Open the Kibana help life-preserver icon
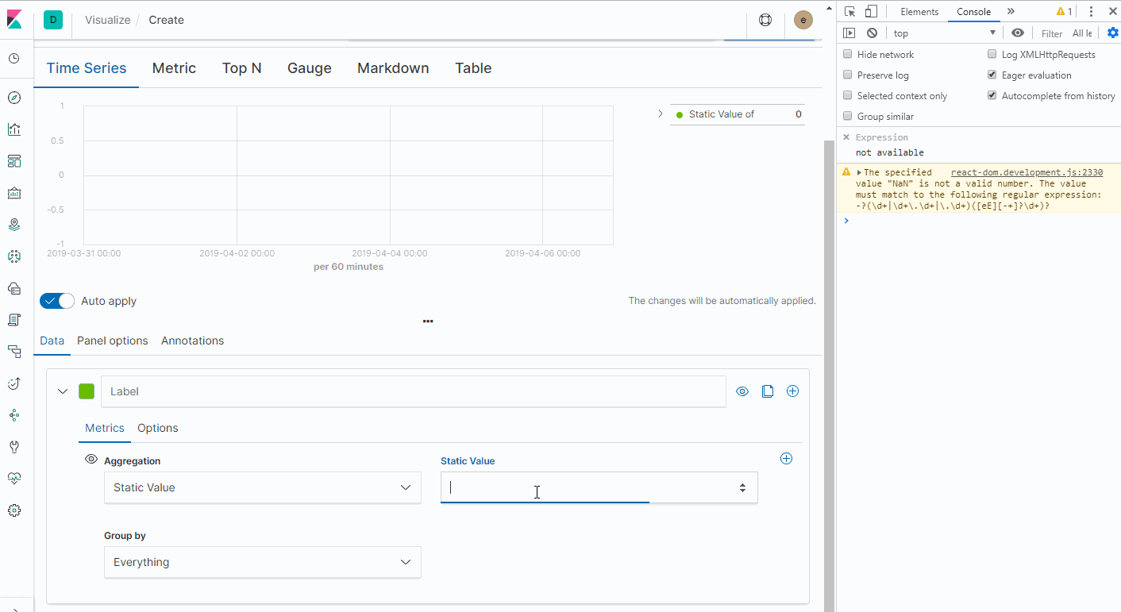The image size is (1121, 612). 765,20
